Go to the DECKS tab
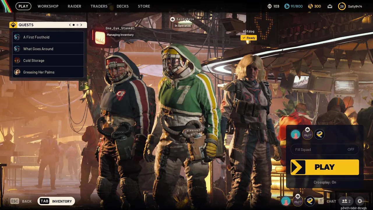Viewport: 373px width, 210px height. 123,6
